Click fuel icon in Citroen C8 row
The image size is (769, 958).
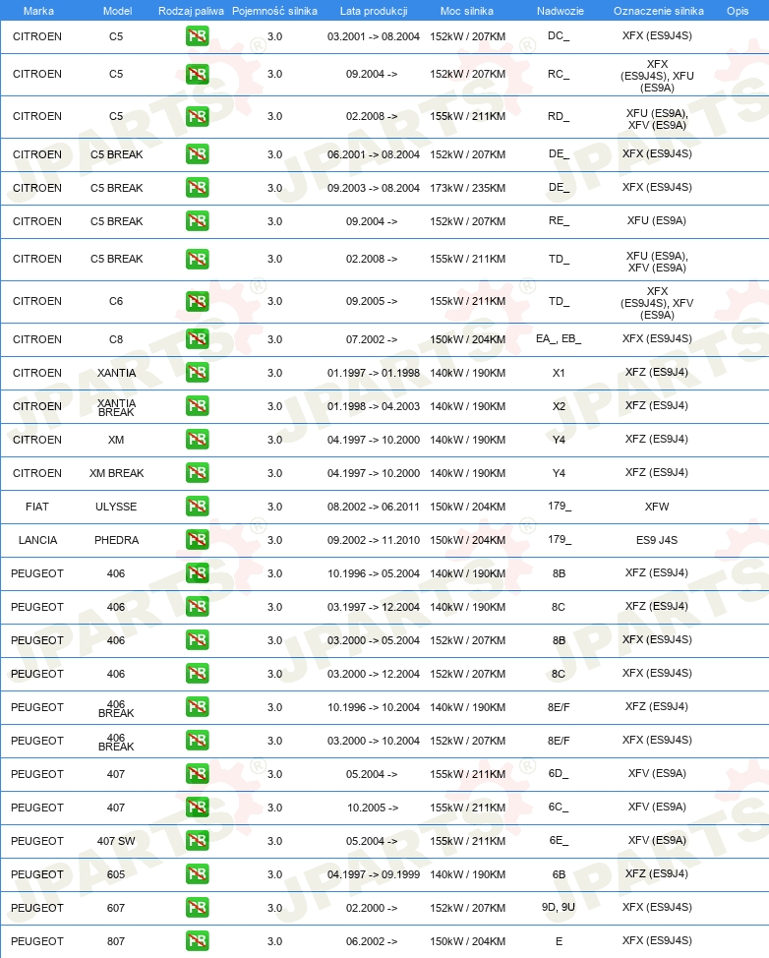(x=198, y=339)
